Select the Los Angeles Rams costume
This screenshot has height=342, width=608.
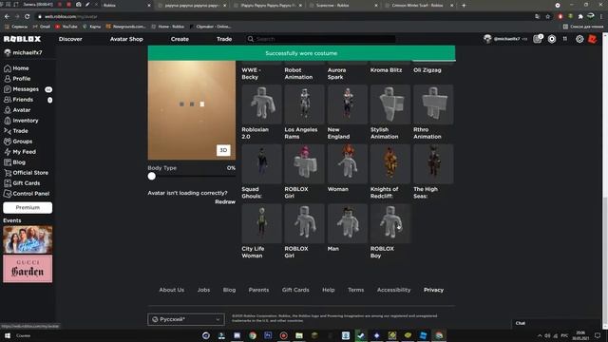(x=304, y=104)
